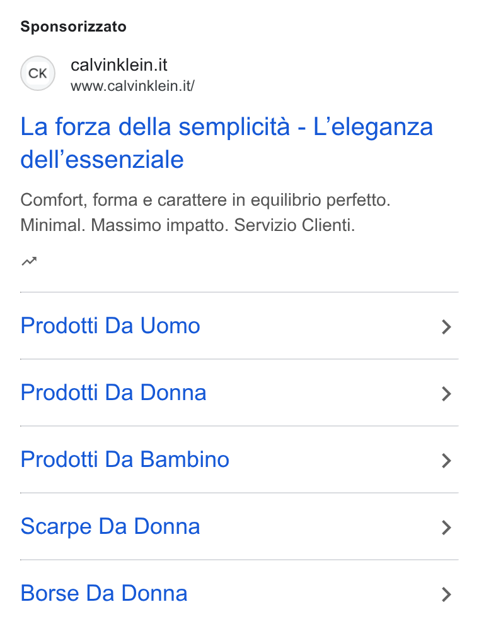Screen dimensions: 479x626
Task: Click the trending arrow icon below description
Action: pos(29,261)
